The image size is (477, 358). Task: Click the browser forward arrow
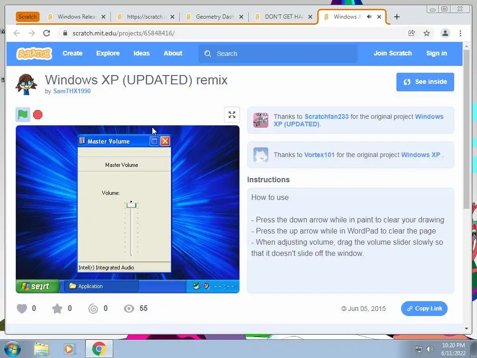tap(32, 33)
